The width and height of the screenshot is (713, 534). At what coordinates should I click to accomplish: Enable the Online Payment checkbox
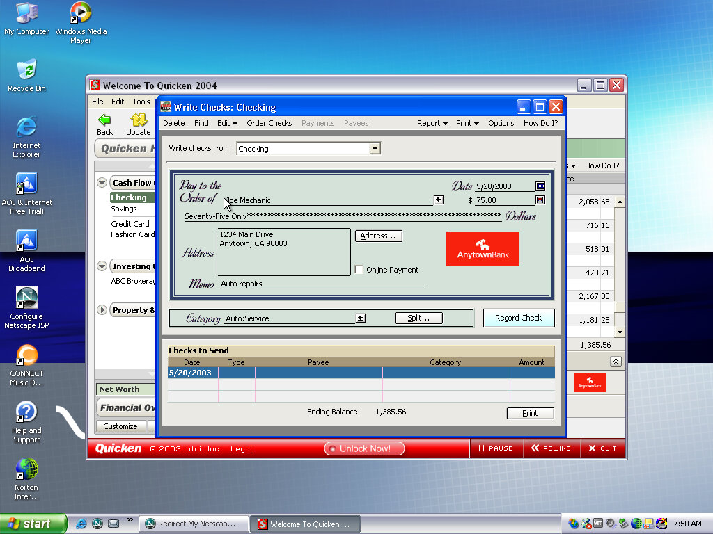click(x=359, y=270)
